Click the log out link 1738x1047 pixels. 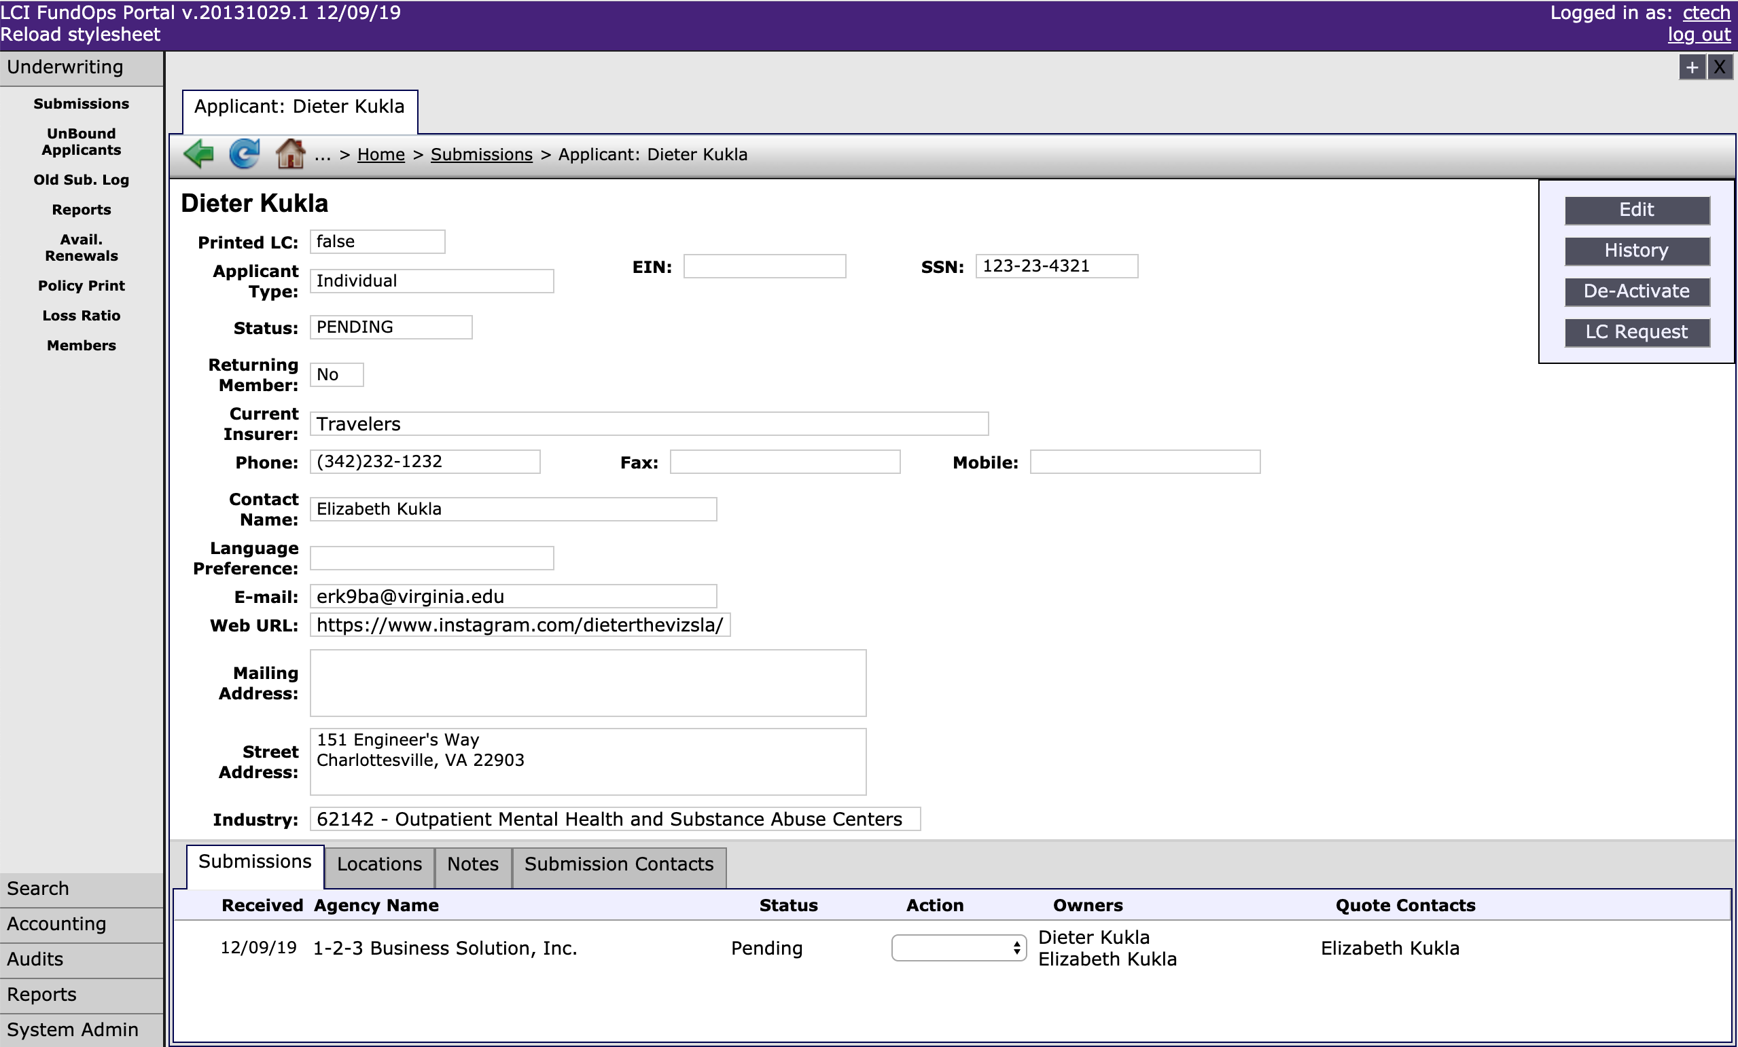coord(1699,35)
